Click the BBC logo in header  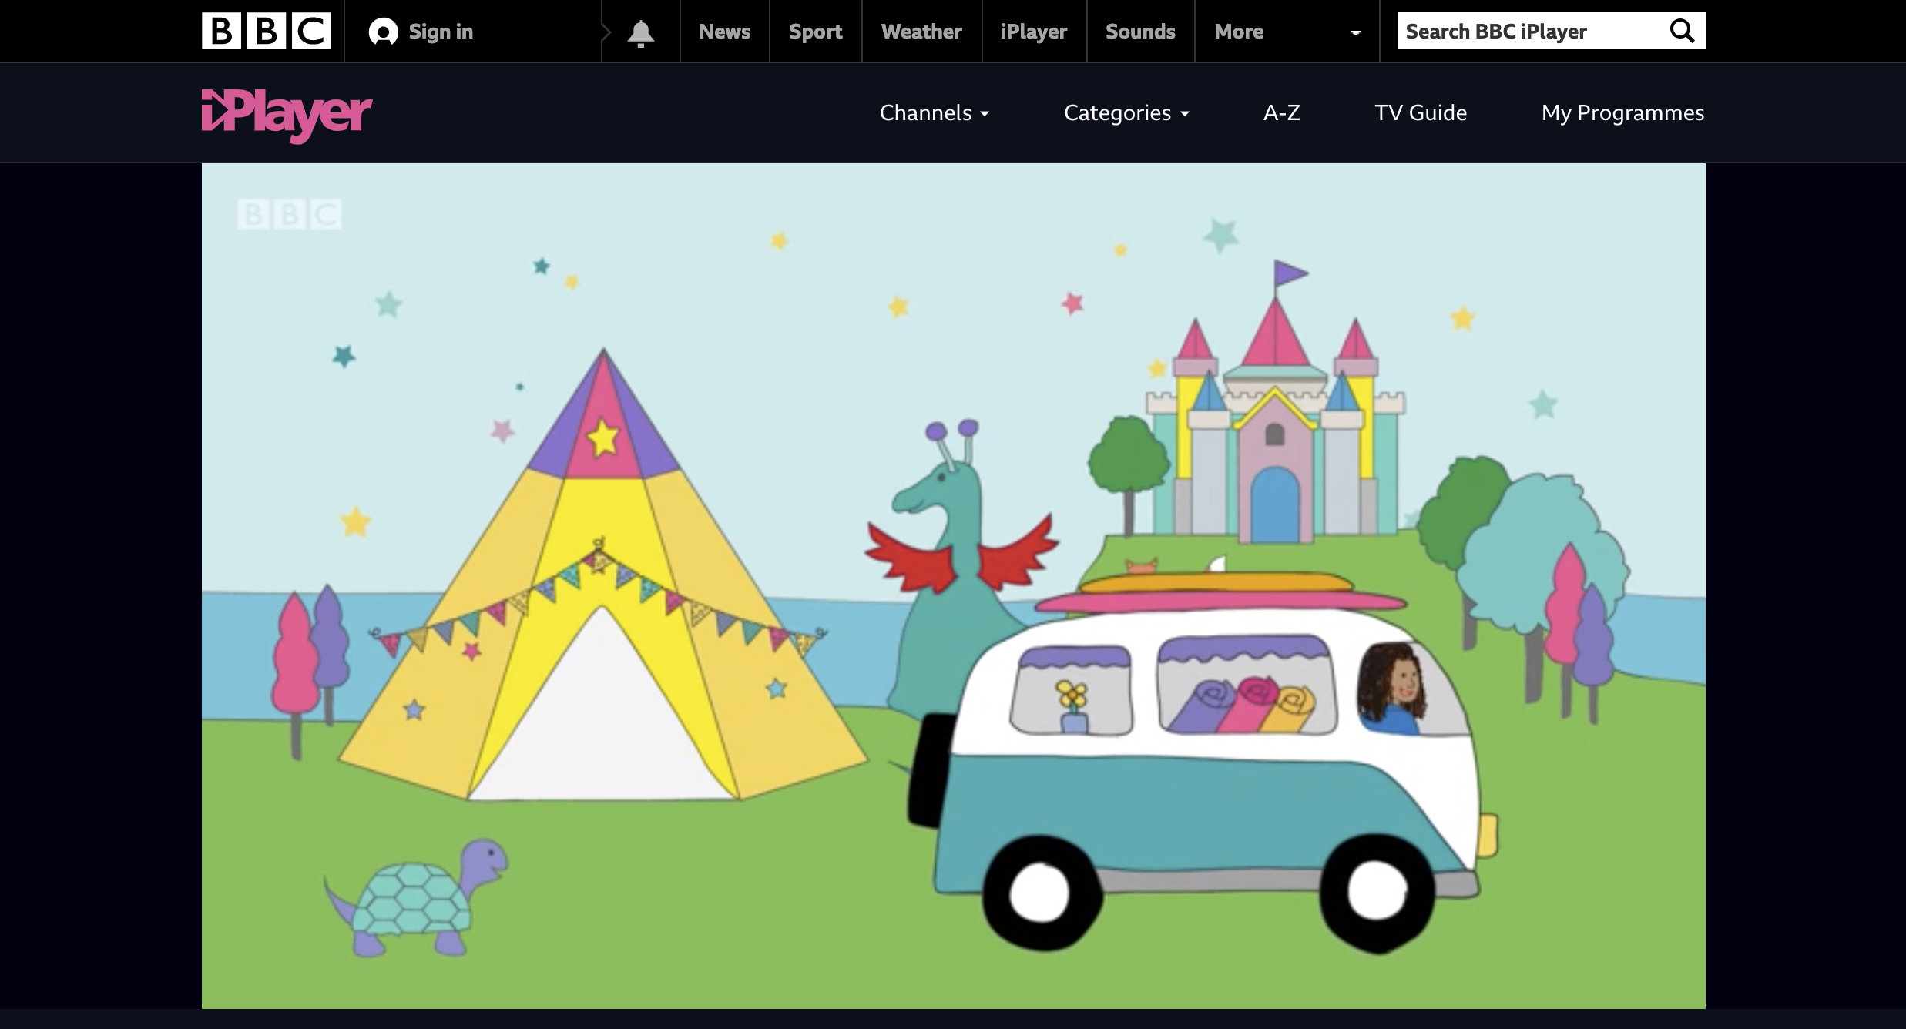coord(267,31)
